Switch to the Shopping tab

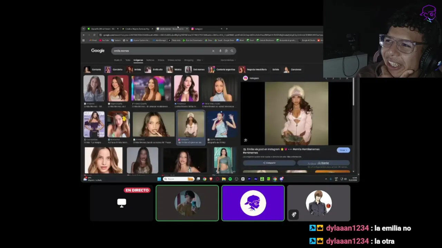(x=189, y=60)
